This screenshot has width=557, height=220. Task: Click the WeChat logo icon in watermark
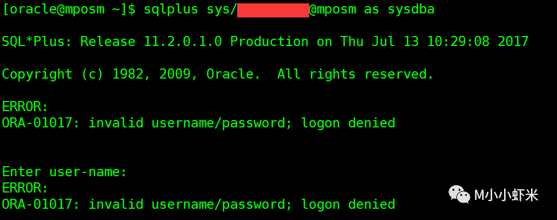pos(459,194)
